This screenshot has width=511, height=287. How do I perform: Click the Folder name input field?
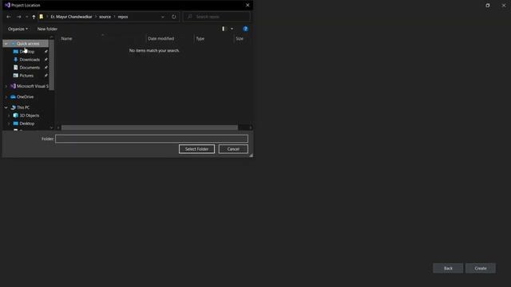(x=152, y=139)
